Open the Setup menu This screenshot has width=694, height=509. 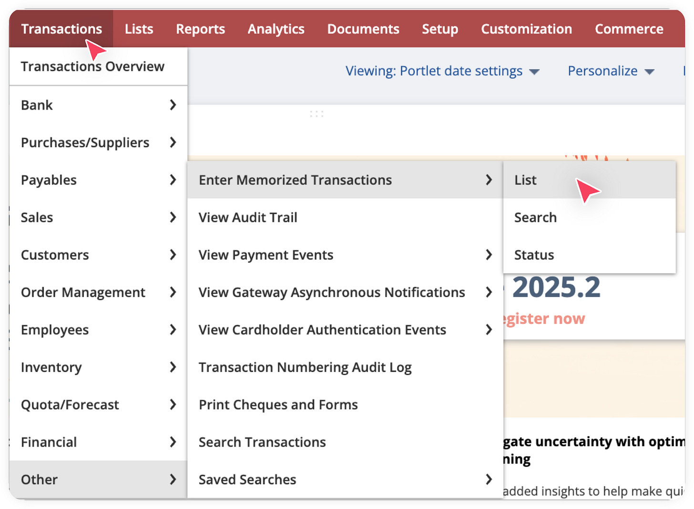click(440, 29)
